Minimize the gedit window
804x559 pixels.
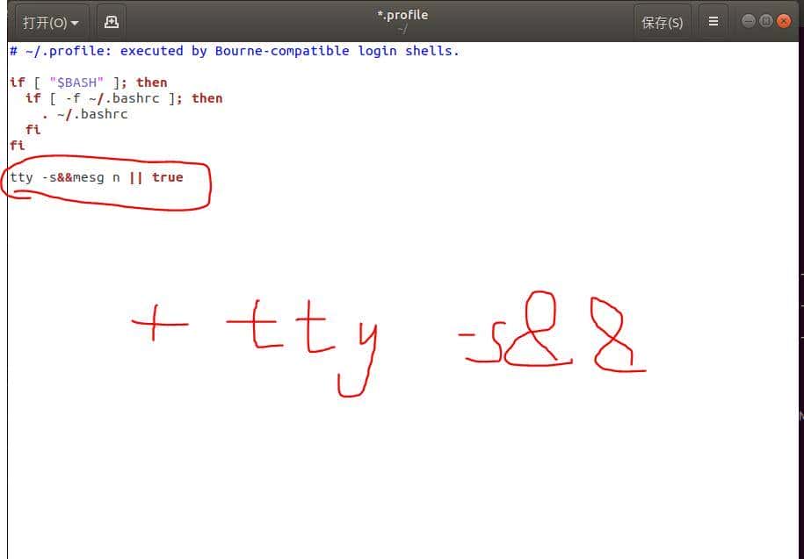coord(748,21)
